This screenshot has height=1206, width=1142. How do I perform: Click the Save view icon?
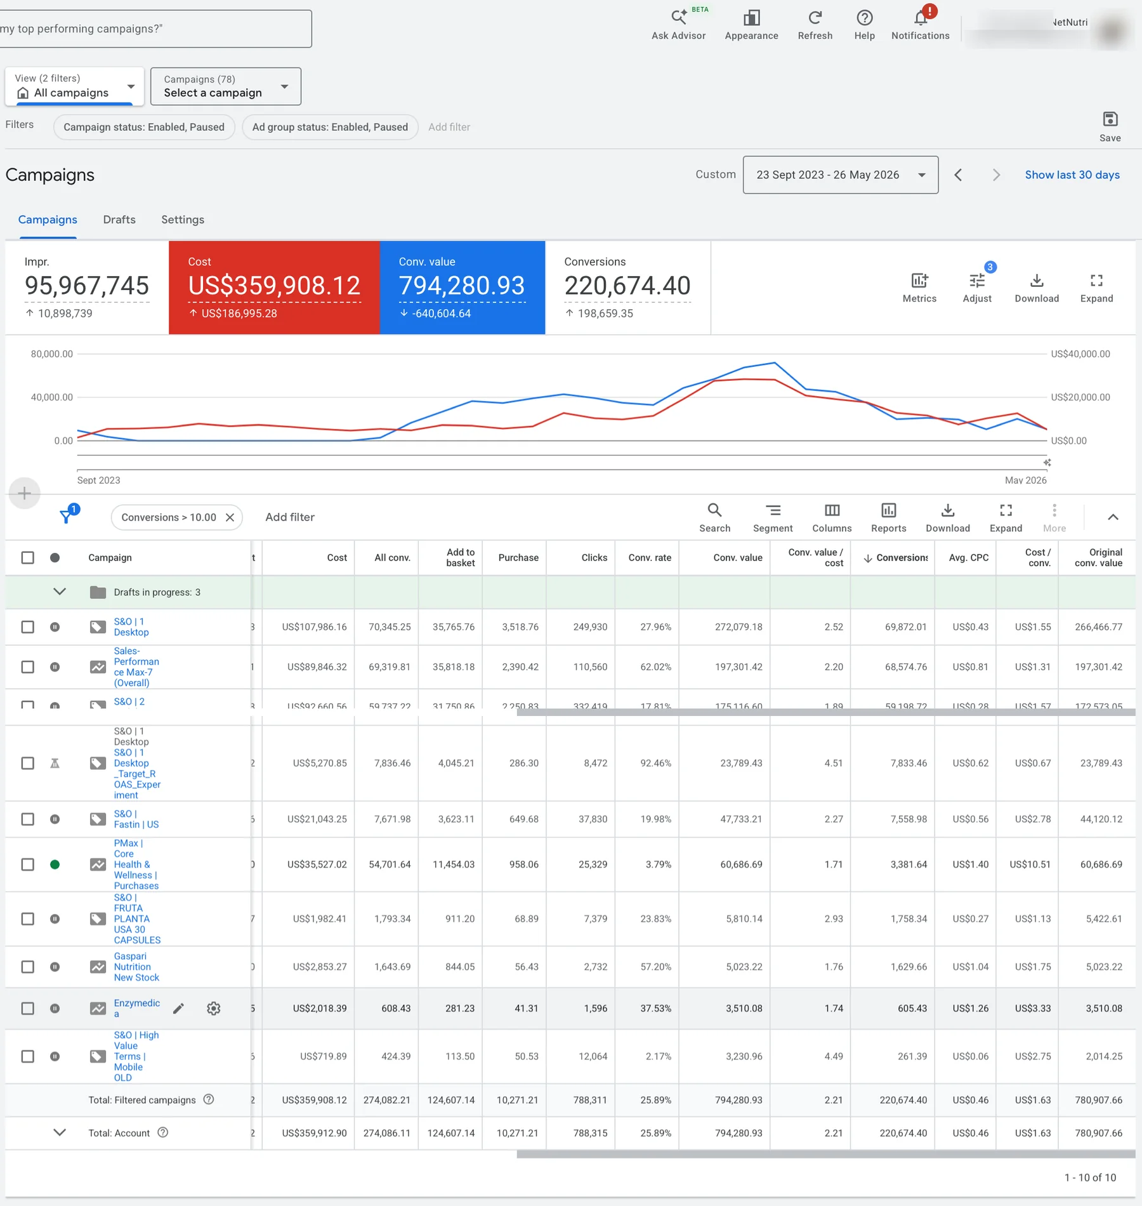[1110, 127]
